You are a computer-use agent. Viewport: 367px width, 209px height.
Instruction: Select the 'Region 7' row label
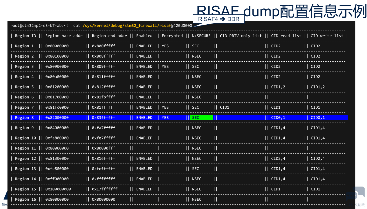coord(24,107)
